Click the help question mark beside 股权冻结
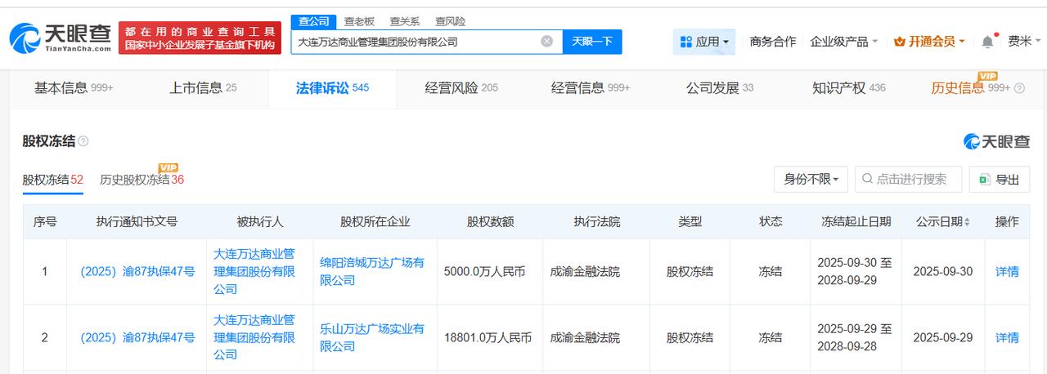Image resolution: width=1047 pixels, height=374 pixels. [83, 142]
